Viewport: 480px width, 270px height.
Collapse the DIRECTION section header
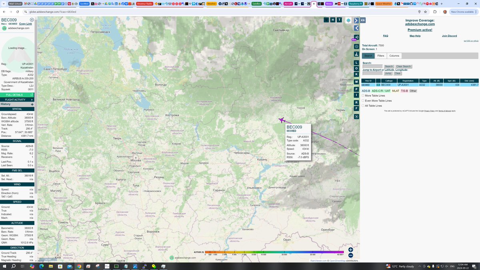[17, 248]
